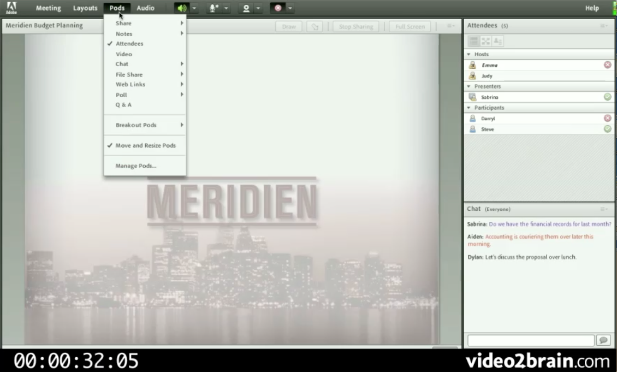
Task: Select host Emma in attendees
Action: tap(539, 66)
